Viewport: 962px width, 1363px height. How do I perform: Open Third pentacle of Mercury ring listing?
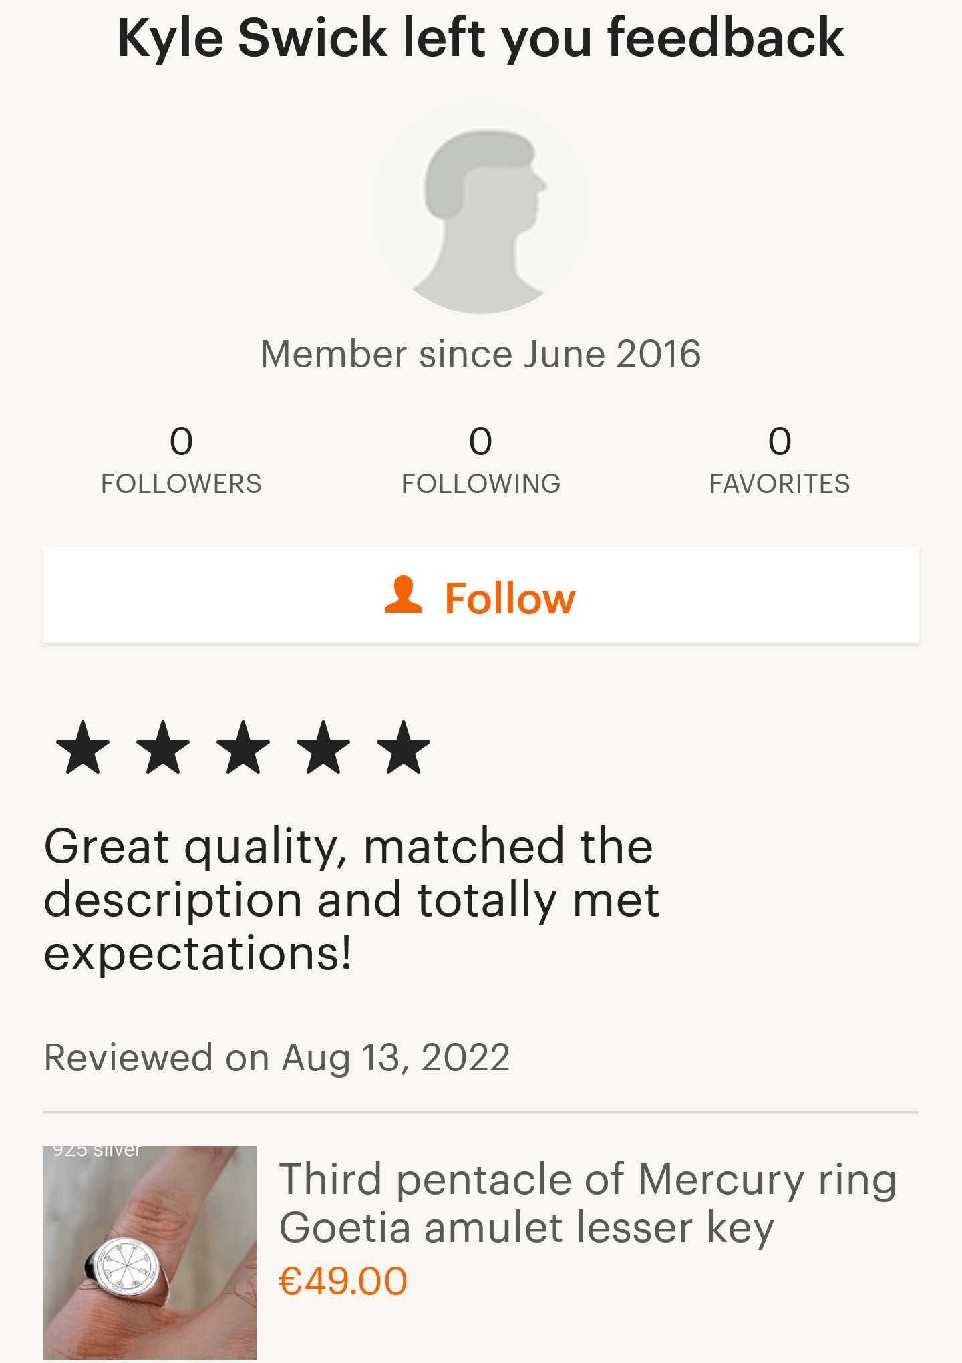(588, 1203)
